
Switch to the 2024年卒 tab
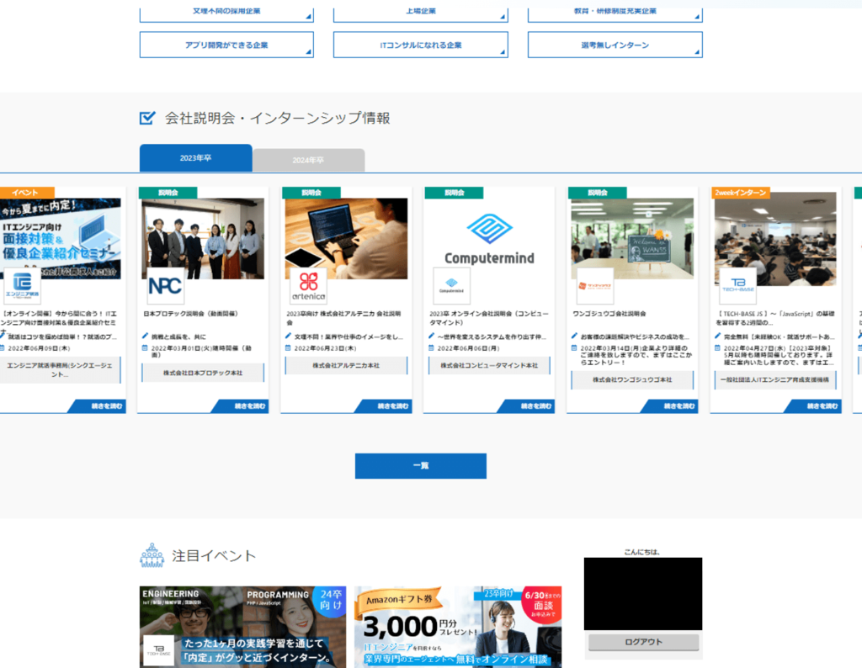pyautogui.click(x=309, y=158)
